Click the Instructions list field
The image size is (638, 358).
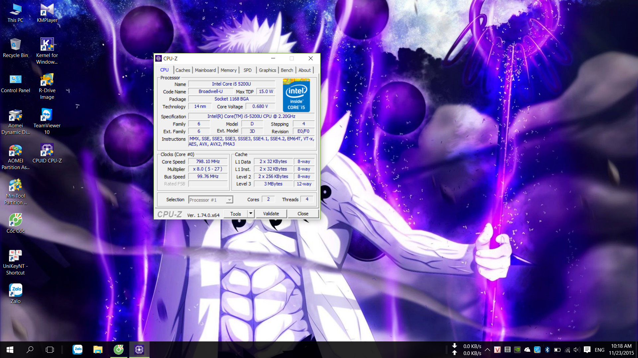[x=252, y=142]
